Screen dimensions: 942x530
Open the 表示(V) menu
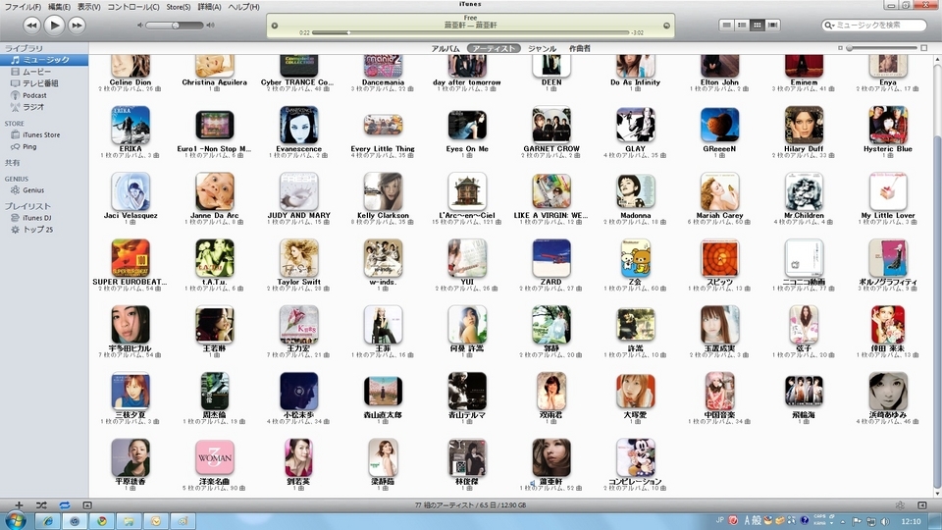[89, 7]
